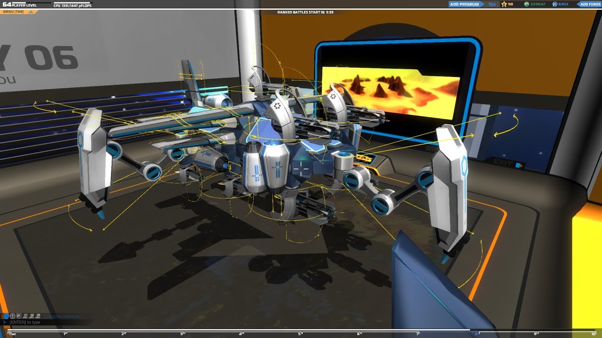Click tier marker 9 on tier bar
The image size is (602, 338).
[x=535, y=333]
